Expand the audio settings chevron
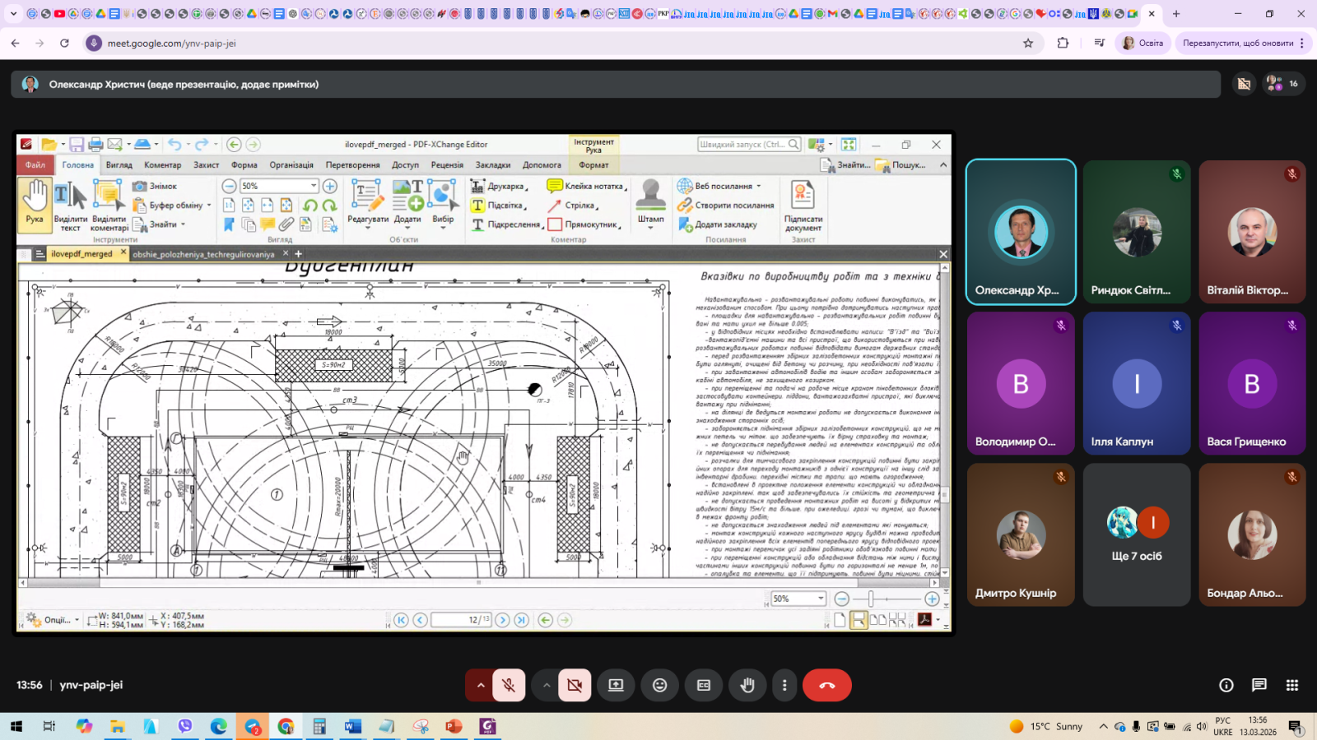 (481, 685)
